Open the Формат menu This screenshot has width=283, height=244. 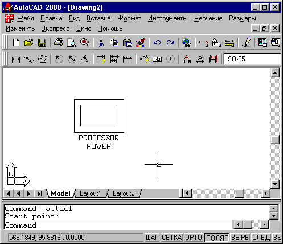pyautogui.click(x=129, y=18)
